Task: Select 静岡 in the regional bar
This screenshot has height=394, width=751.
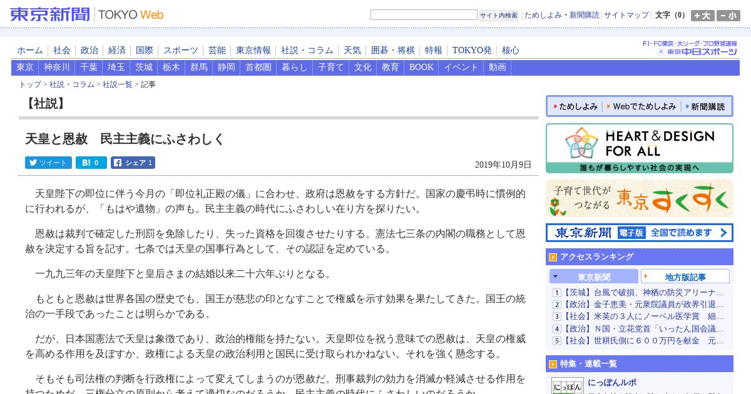Action: coord(227,67)
